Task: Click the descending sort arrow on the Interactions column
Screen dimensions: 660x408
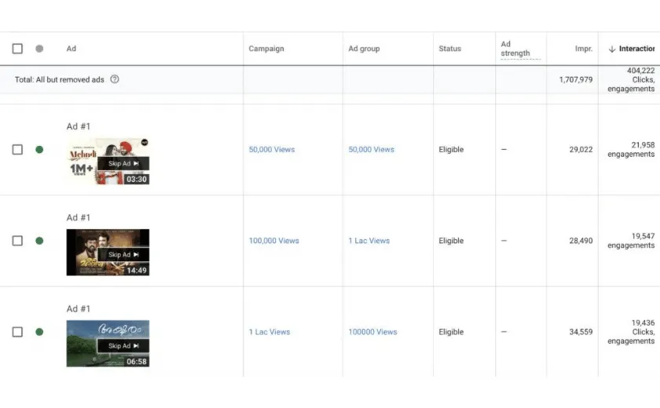Action: pyautogui.click(x=612, y=49)
